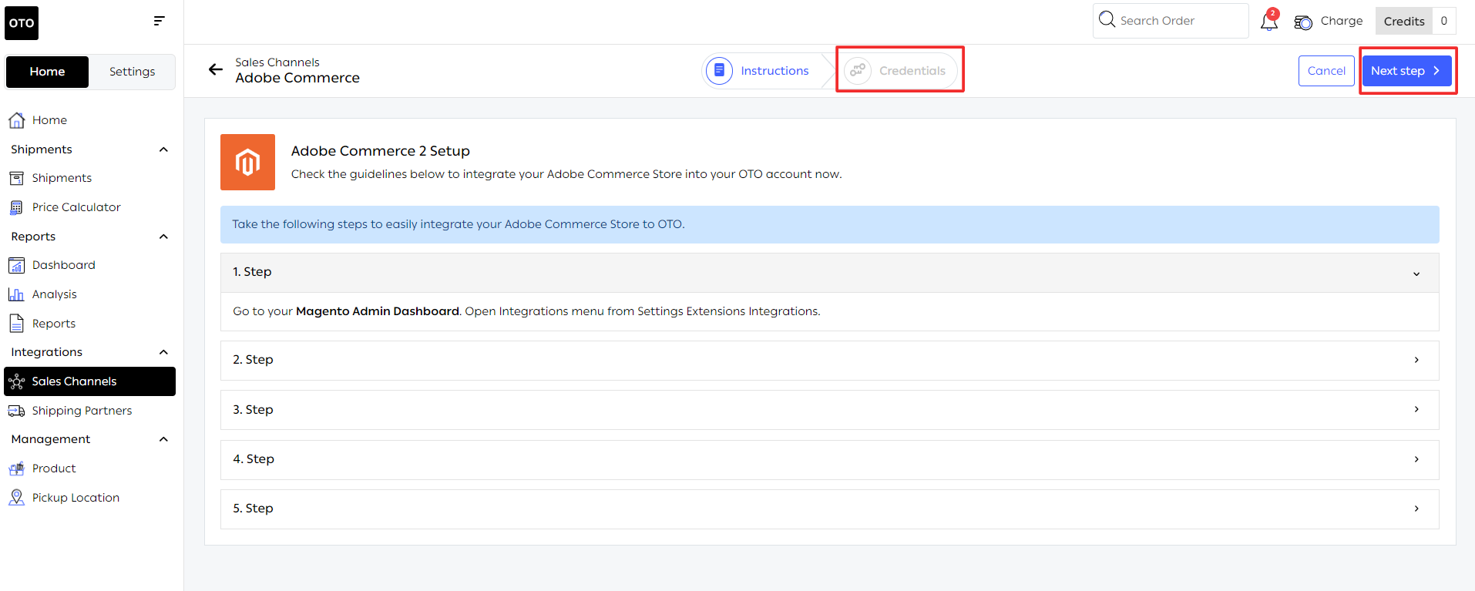Click the Shipments box icon
1475x591 pixels.
pos(16,178)
